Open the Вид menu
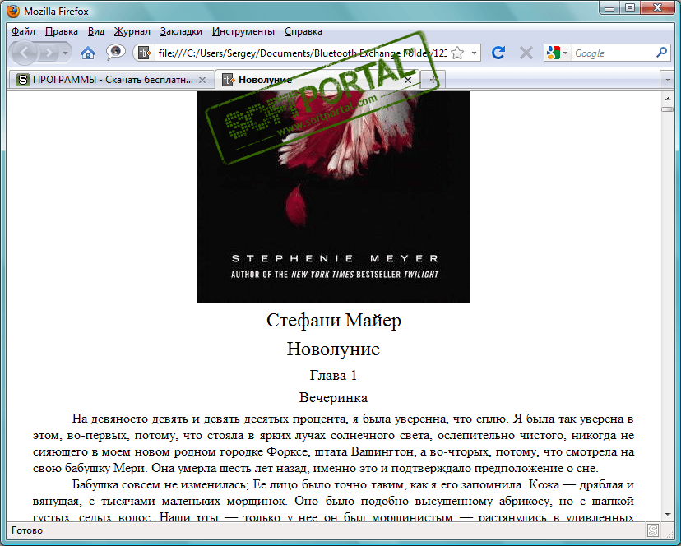This screenshot has height=546, width=681. click(96, 31)
